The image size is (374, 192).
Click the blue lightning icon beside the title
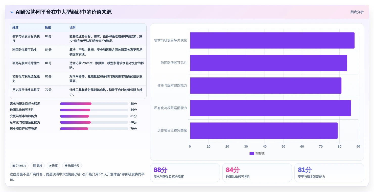coord(12,12)
